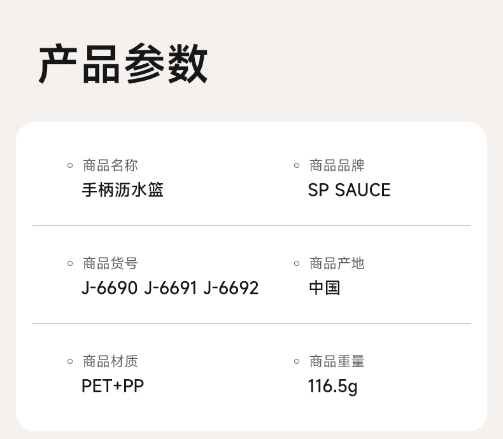503x439 pixels.
Task: Click the product name 手柄沥水篮
Action: (x=123, y=190)
